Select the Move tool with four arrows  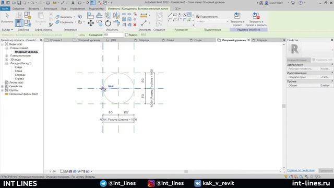90,23
